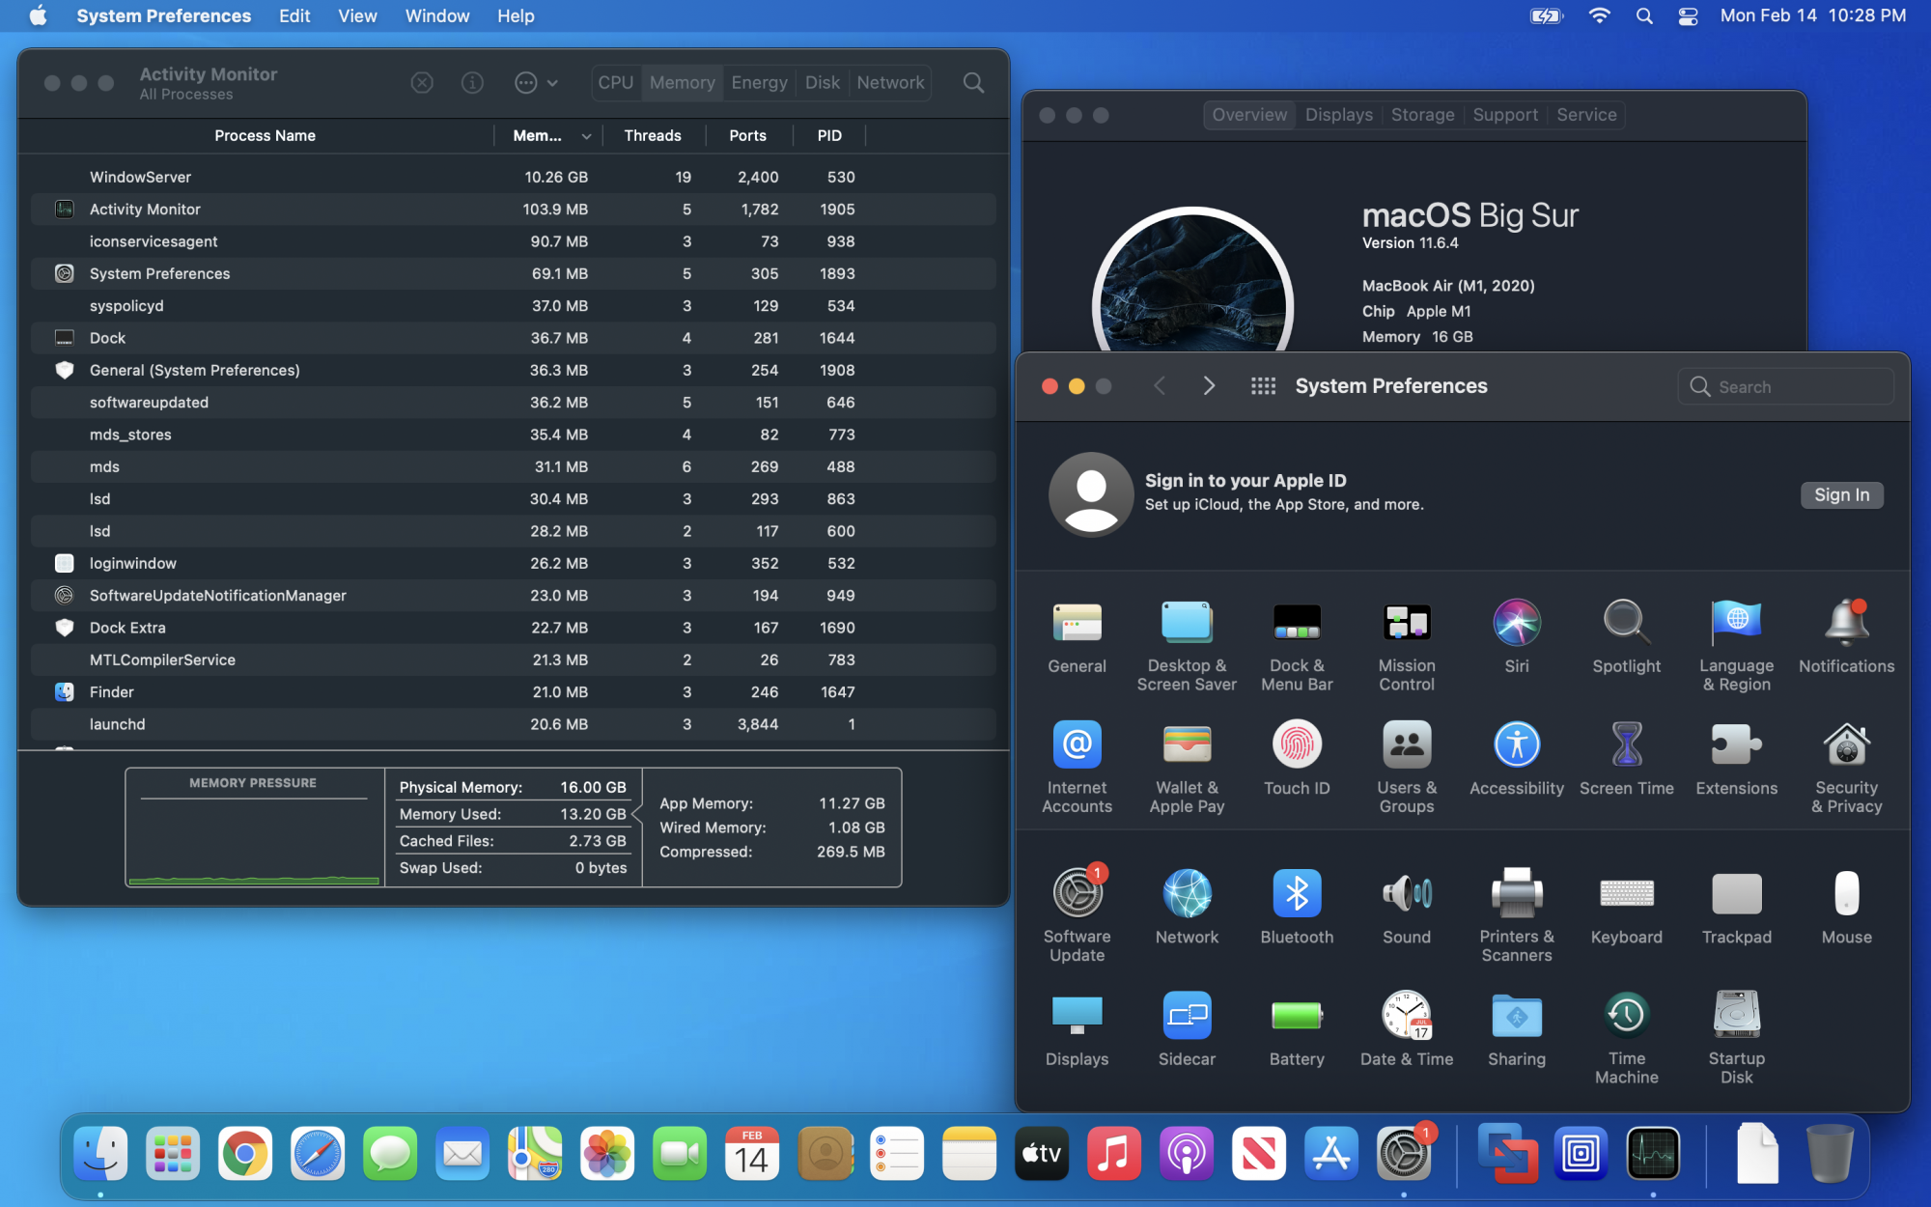Open the View menu in the menu bar
Viewport: 1931px width, 1207px height.
356,16
